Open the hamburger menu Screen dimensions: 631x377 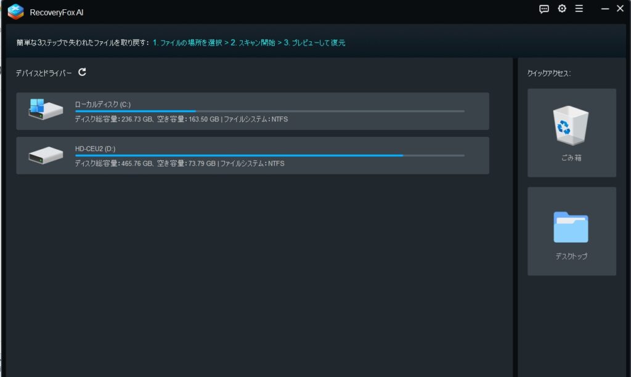[579, 9]
